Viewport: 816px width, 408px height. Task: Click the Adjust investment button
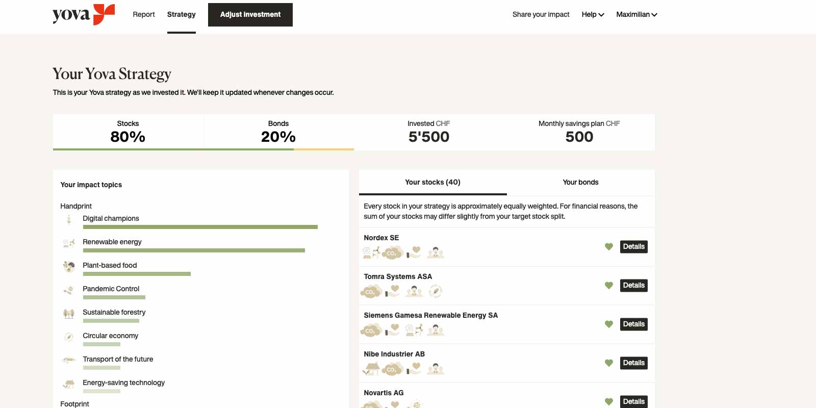pyautogui.click(x=250, y=15)
